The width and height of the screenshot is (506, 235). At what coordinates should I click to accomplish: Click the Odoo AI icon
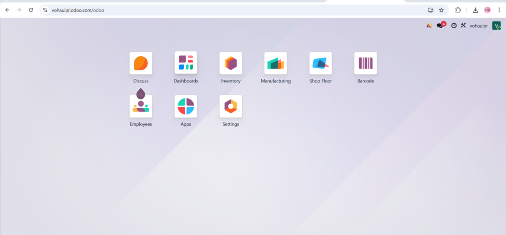click(x=429, y=26)
